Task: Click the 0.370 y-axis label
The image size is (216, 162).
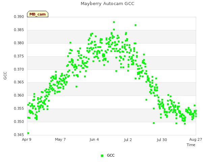Action: [x=19, y=69]
